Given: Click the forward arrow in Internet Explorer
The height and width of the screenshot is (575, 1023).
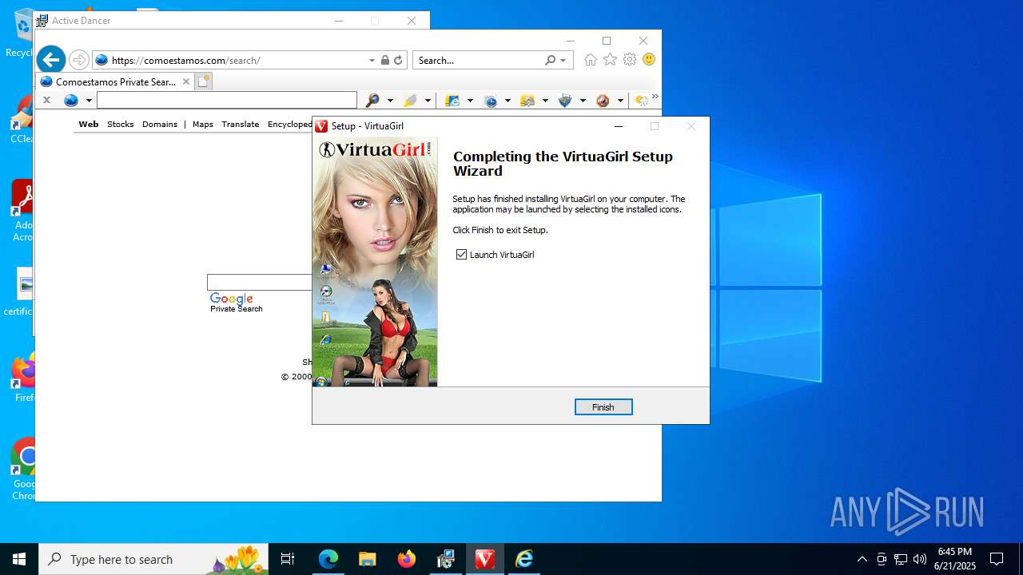Looking at the screenshot, I should (78, 60).
